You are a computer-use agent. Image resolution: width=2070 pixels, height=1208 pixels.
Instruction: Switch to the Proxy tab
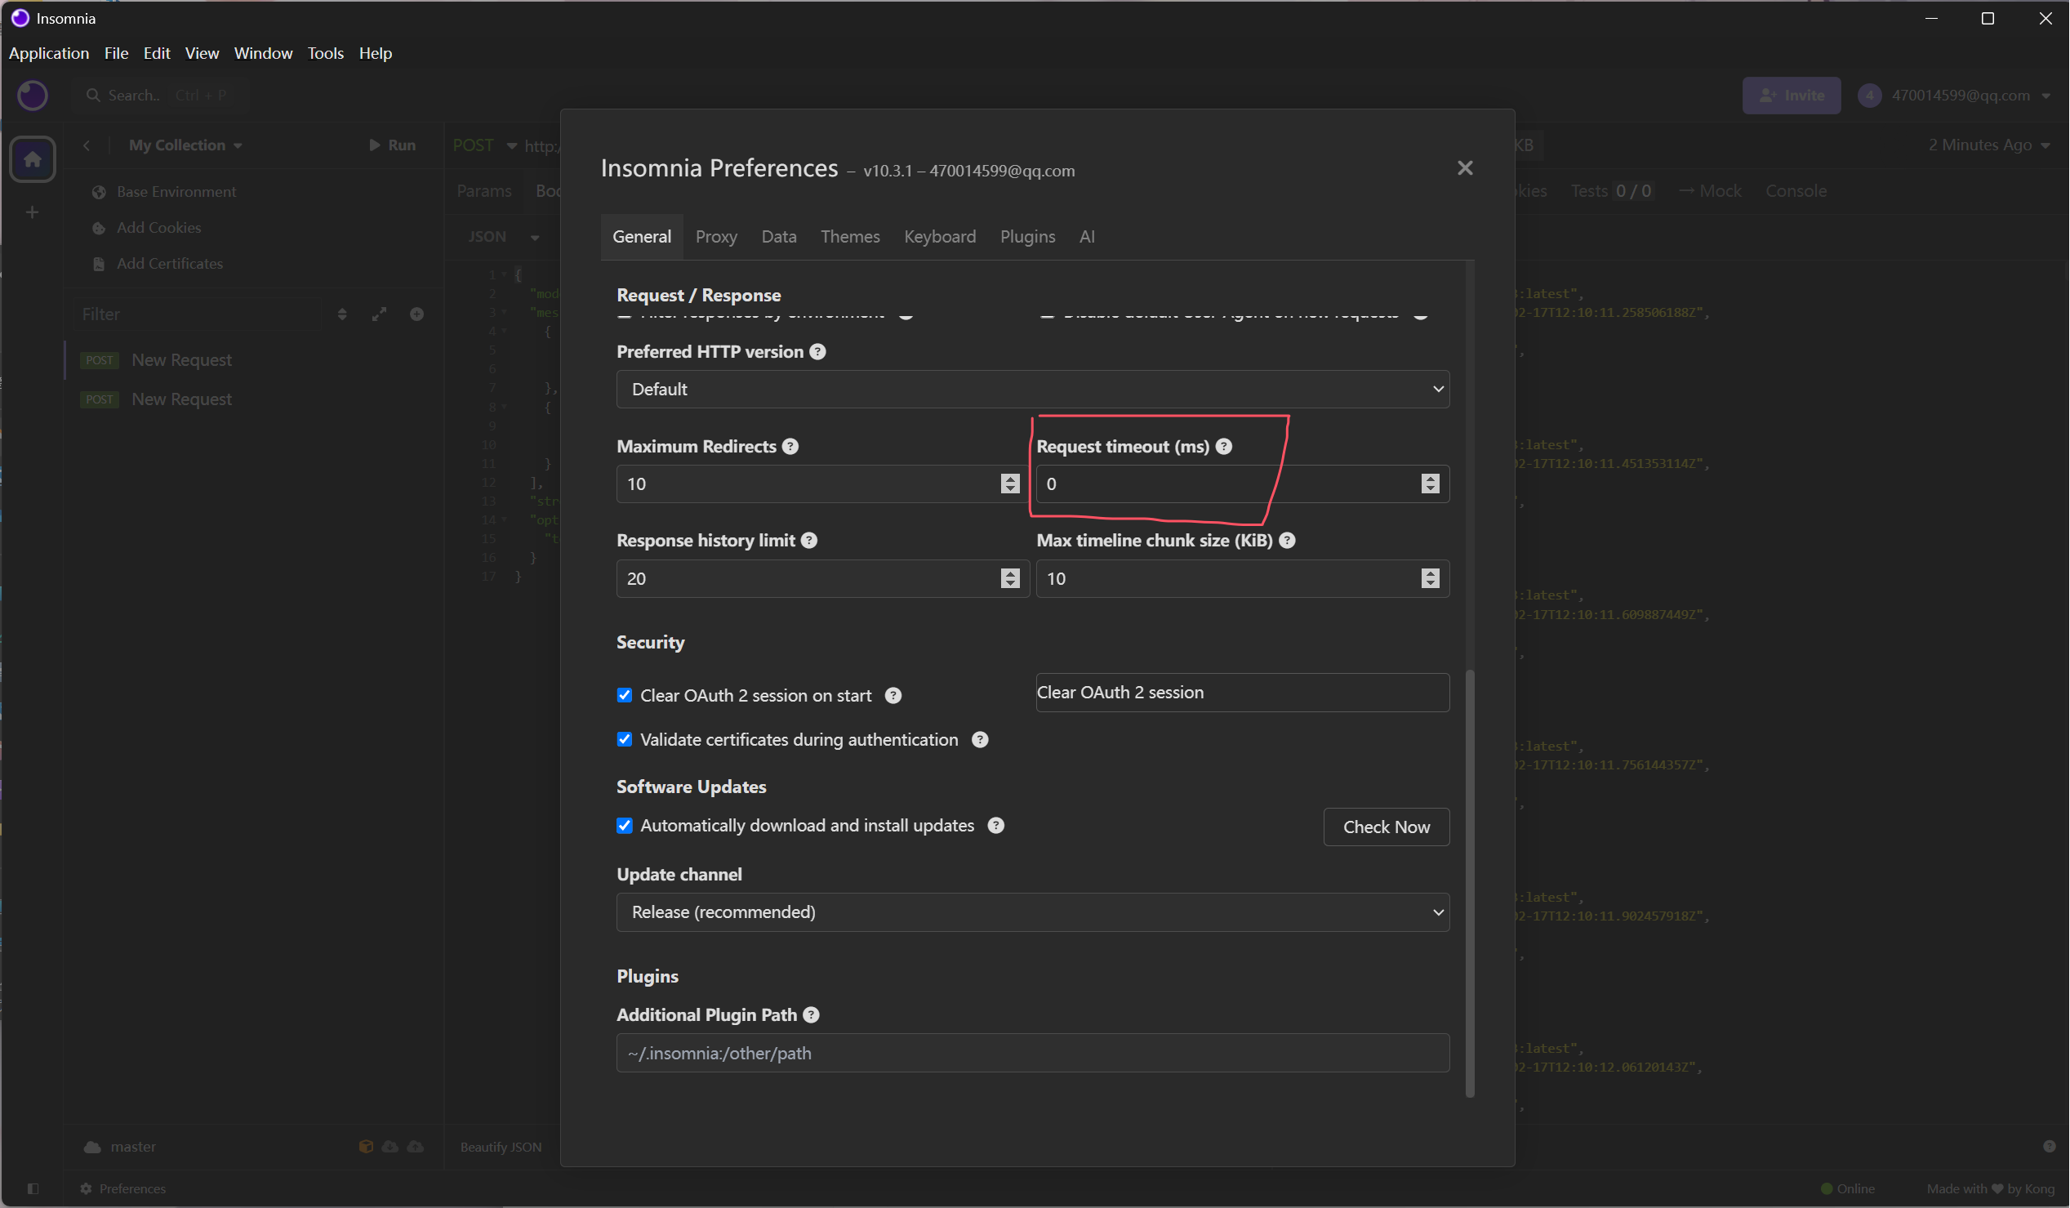coord(716,237)
